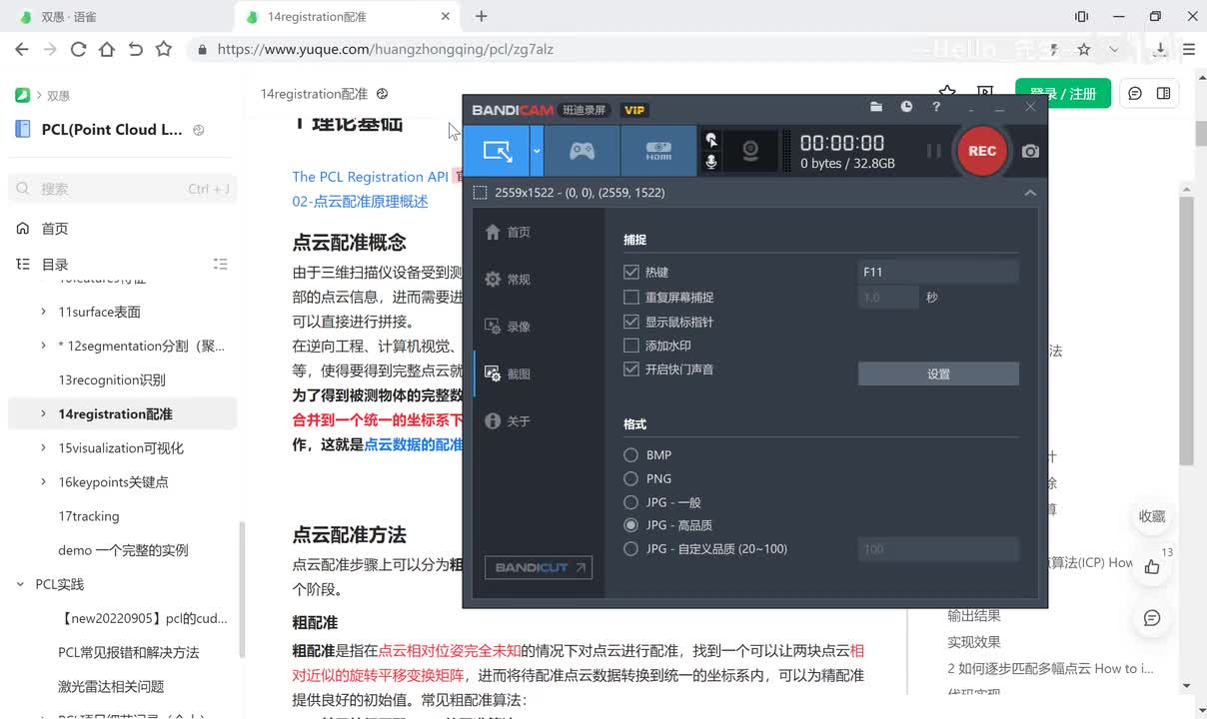Click the dashed rectangle capture area icon
1207x719 pixels.
[480, 193]
